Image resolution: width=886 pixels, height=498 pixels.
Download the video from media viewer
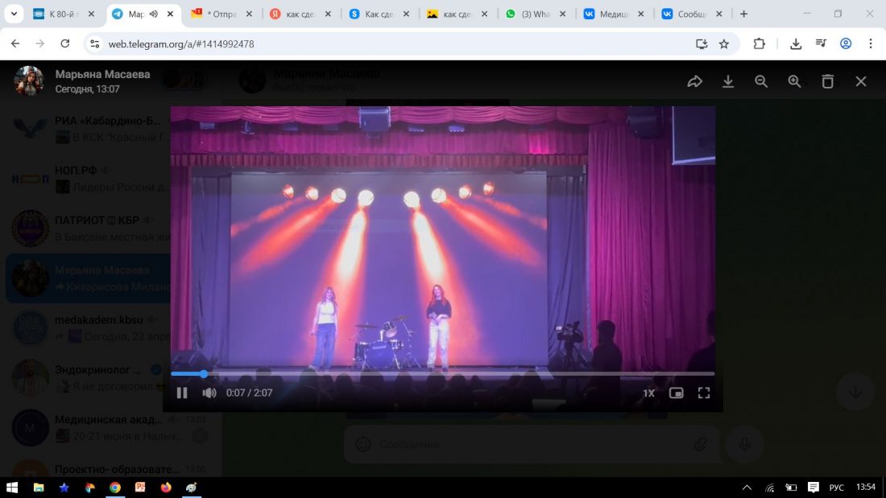[x=728, y=81]
